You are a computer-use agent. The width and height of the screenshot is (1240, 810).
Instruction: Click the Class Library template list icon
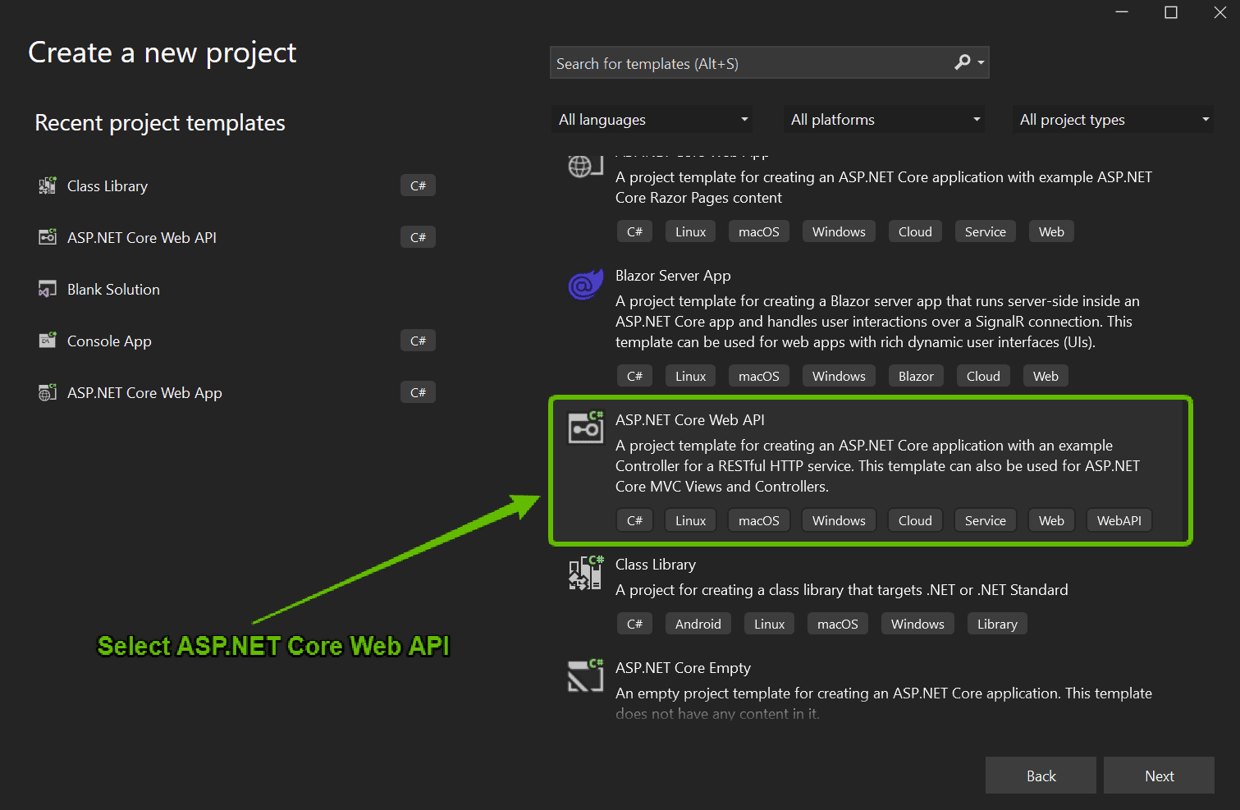click(586, 572)
